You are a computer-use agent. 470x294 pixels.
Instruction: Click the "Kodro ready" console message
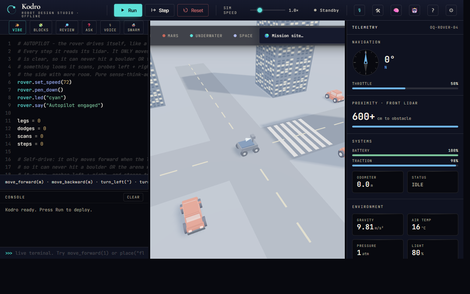click(x=48, y=210)
